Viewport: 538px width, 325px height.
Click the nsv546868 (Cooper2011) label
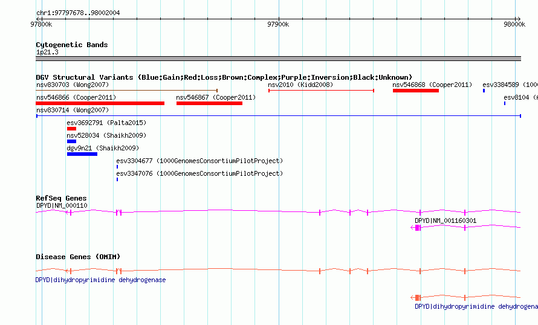[x=432, y=85]
